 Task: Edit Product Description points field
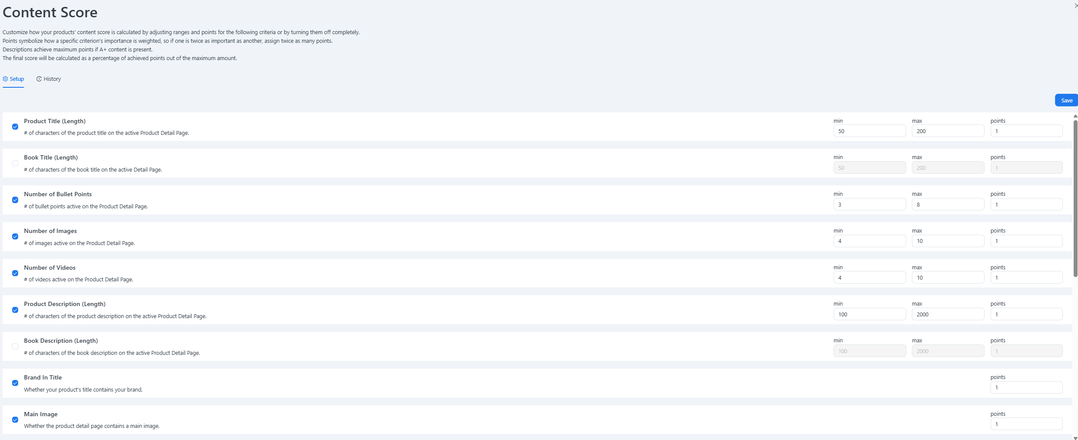1027,314
